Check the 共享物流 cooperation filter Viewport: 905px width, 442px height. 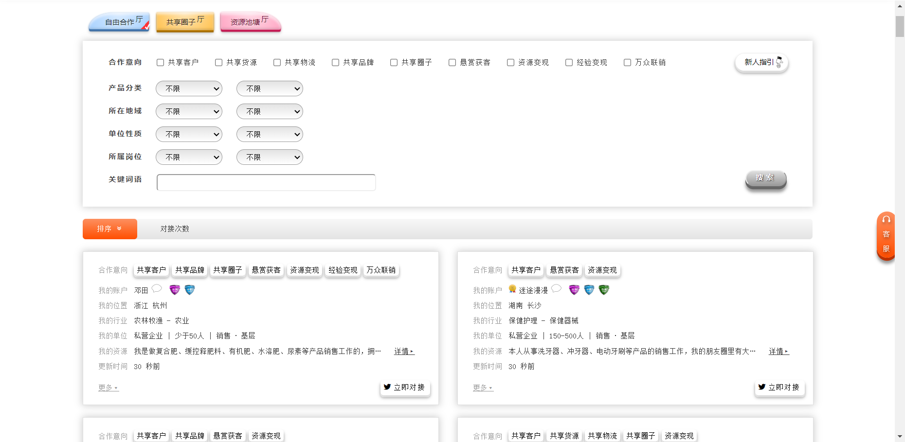click(x=277, y=63)
